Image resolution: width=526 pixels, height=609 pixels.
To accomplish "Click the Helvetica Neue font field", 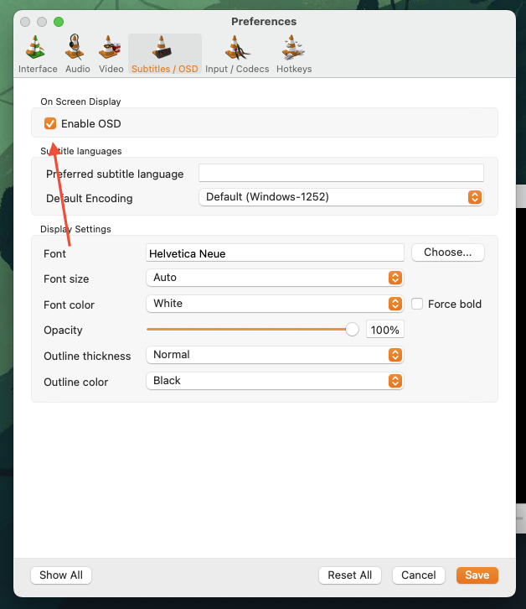I will pyautogui.click(x=275, y=252).
